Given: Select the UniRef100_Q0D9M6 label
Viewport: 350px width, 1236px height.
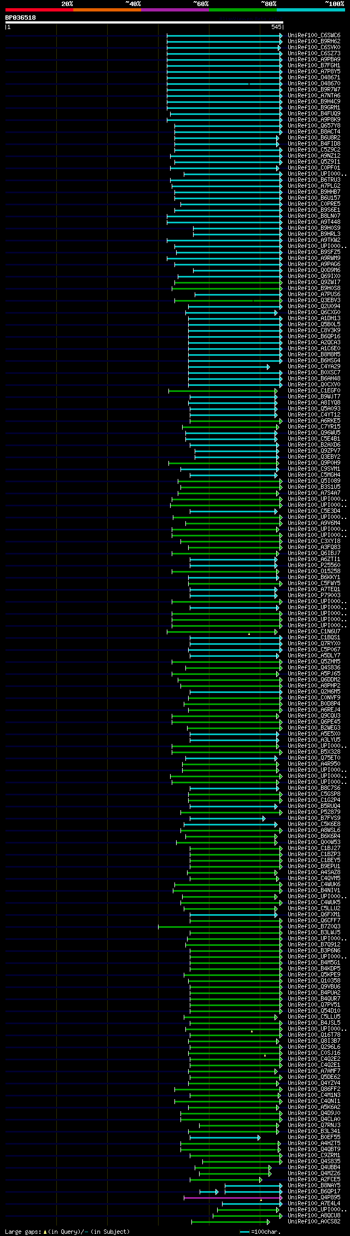Looking at the screenshot, I should point(314,270).
